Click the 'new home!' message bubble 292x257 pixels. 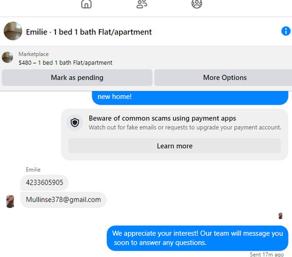coord(190,98)
